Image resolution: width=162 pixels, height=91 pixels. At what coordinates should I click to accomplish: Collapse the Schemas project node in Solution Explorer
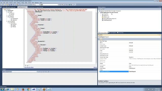99,12
